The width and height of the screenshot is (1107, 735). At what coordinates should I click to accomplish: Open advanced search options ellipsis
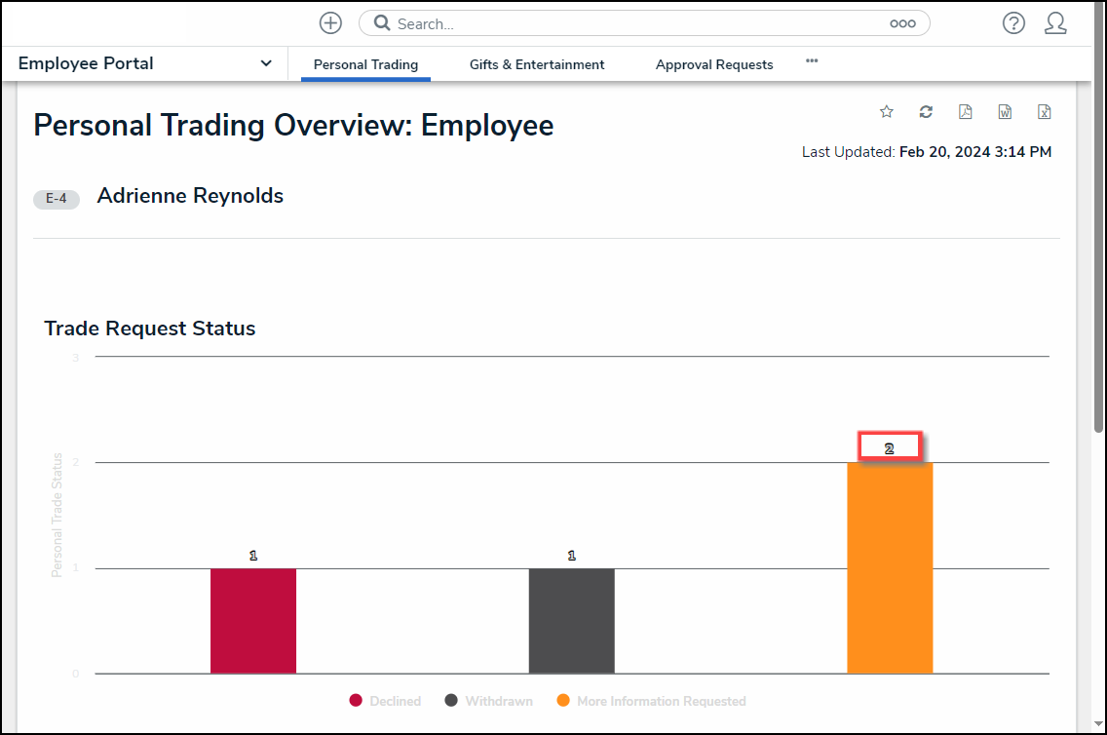(902, 24)
